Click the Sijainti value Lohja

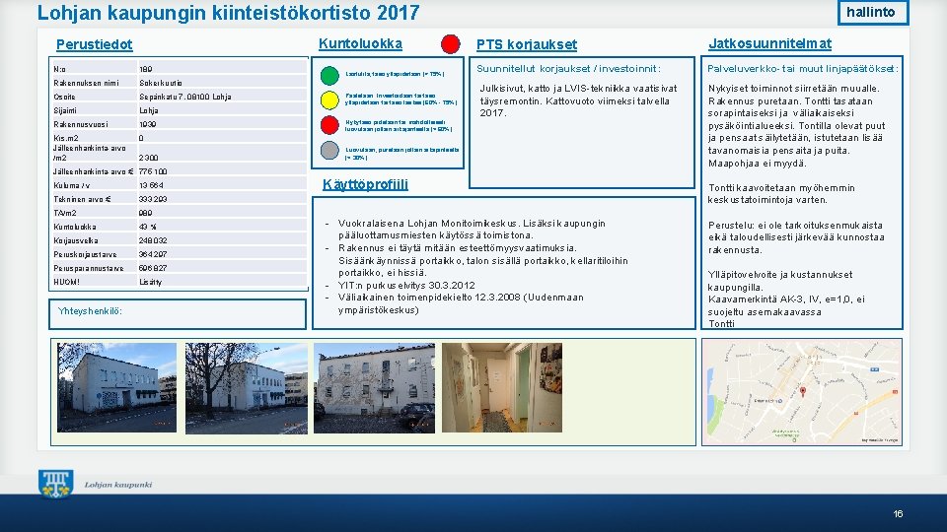pos(149,110)
